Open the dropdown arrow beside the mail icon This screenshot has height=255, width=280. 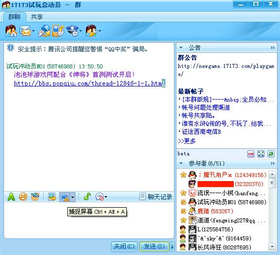coord(33,31)
